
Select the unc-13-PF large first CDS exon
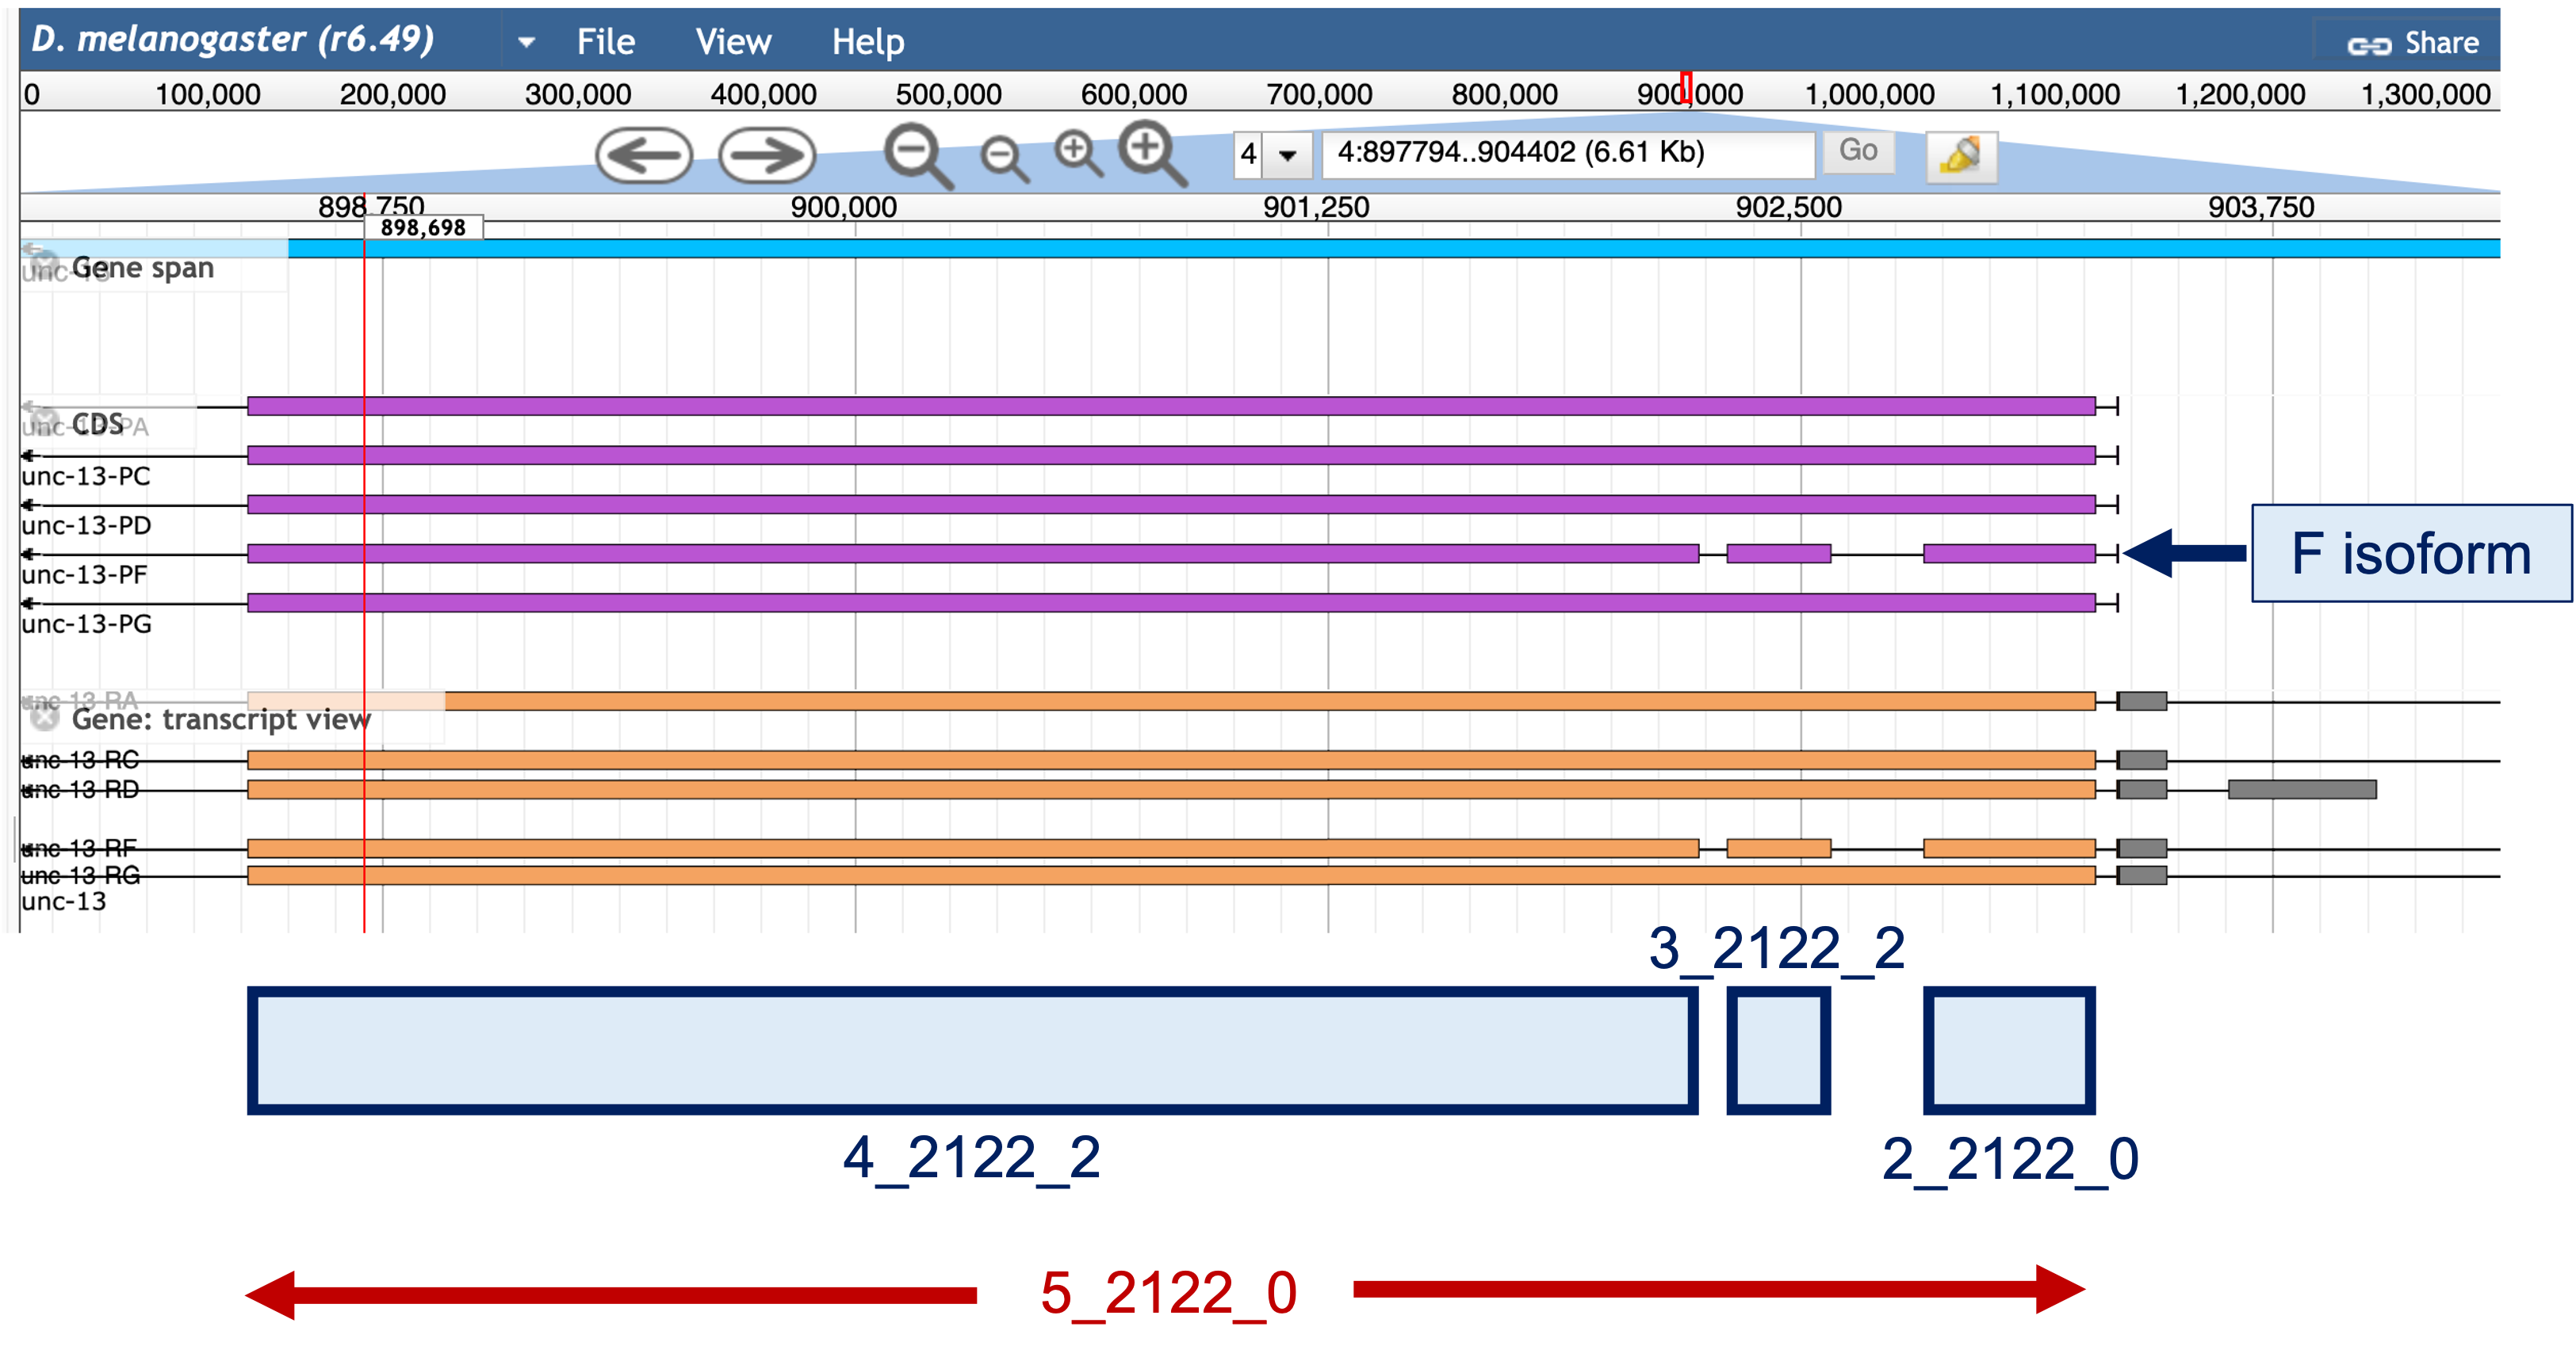pyautogui.click(x=973, y=554)
